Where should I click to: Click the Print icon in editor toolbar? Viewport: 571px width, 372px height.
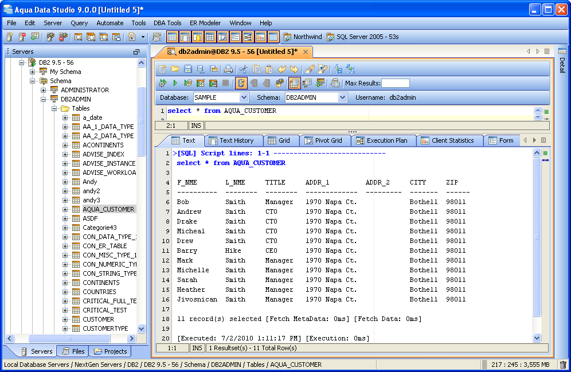(x=228, y=69)
